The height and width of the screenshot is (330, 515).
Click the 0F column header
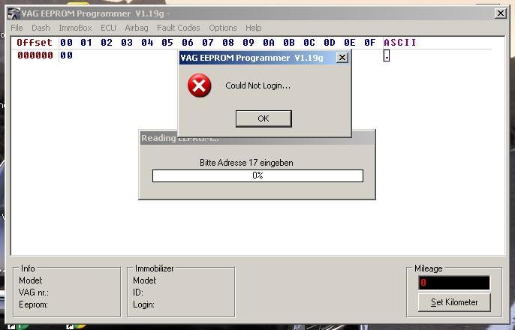pyautogui.click(x=370, y=43)
